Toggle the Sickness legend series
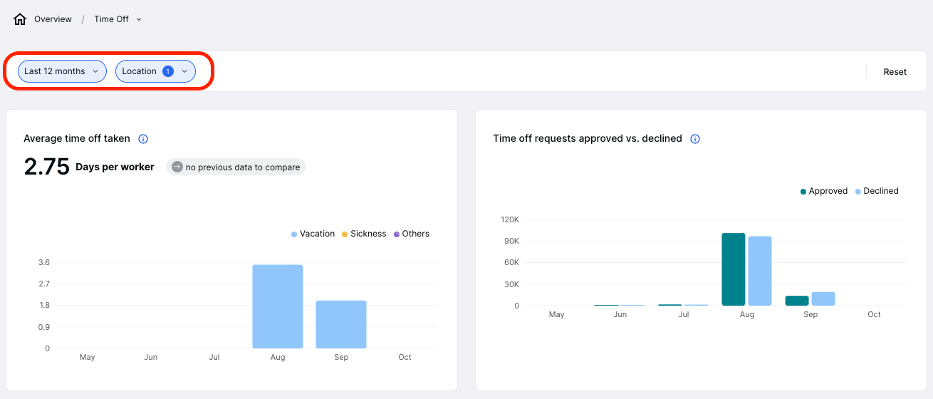 point(363,234)
